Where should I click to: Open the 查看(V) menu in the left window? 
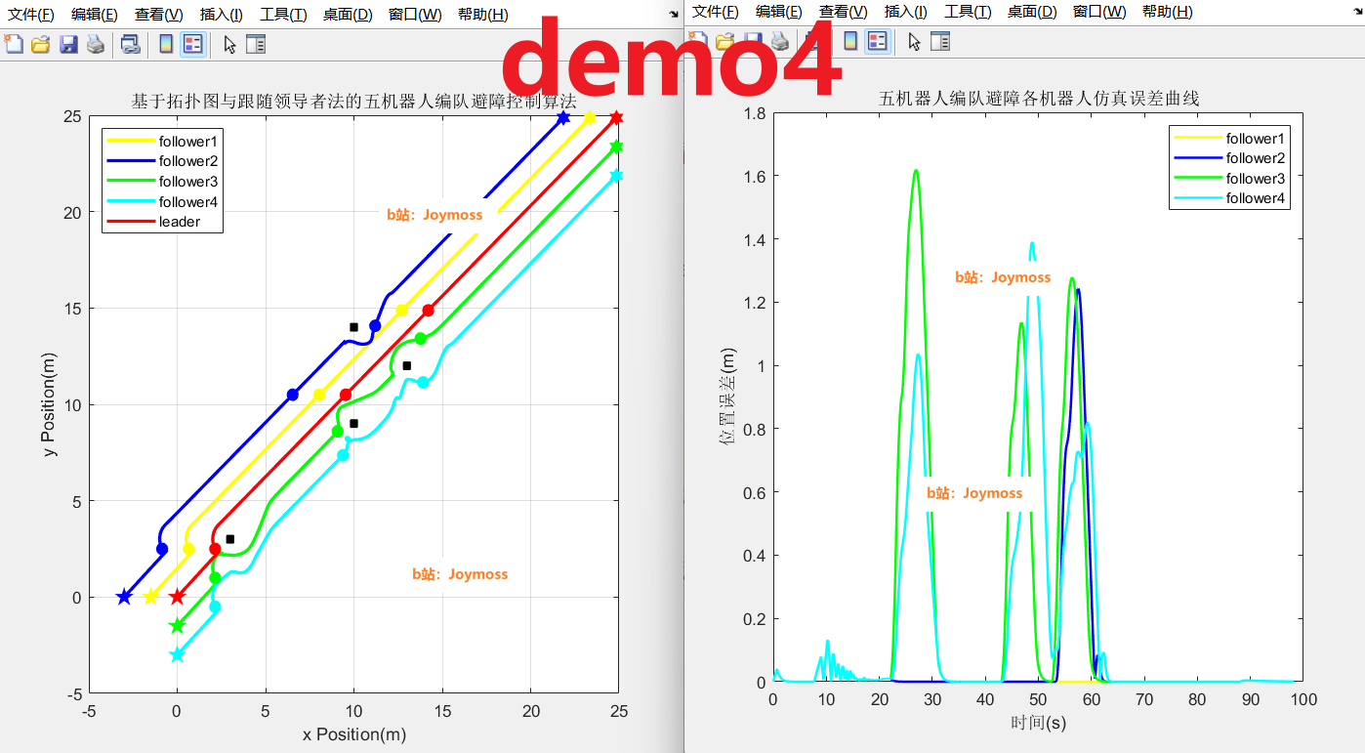click(x=159, y=15)
